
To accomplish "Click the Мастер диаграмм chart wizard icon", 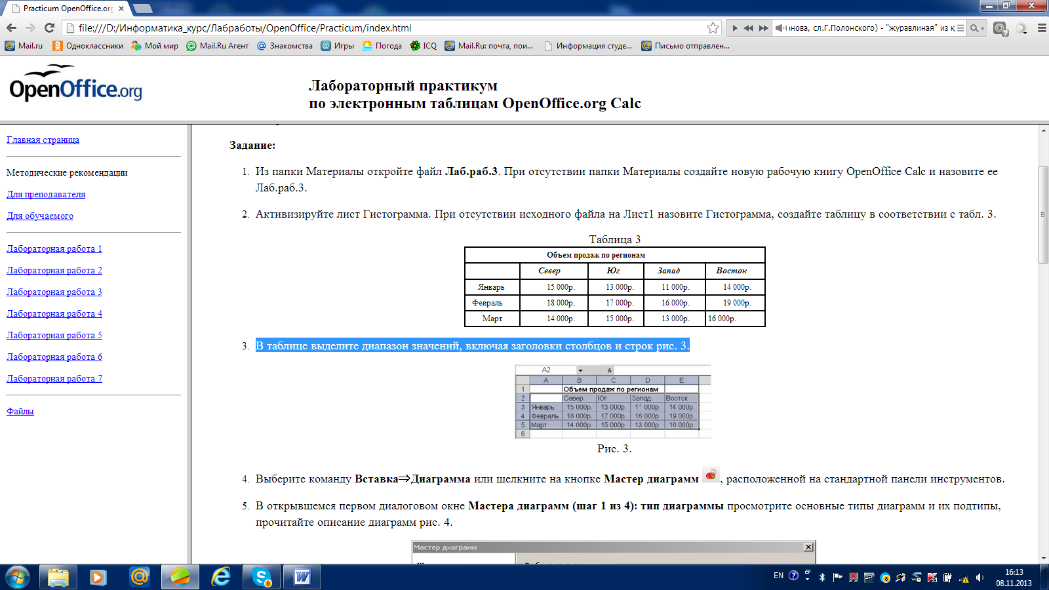I will click(x=711, y=475).
